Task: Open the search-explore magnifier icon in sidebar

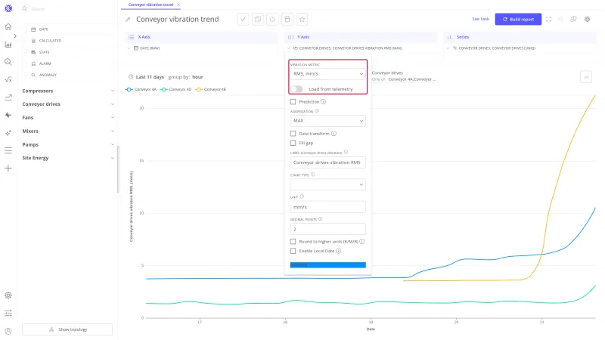Action: 8,62
